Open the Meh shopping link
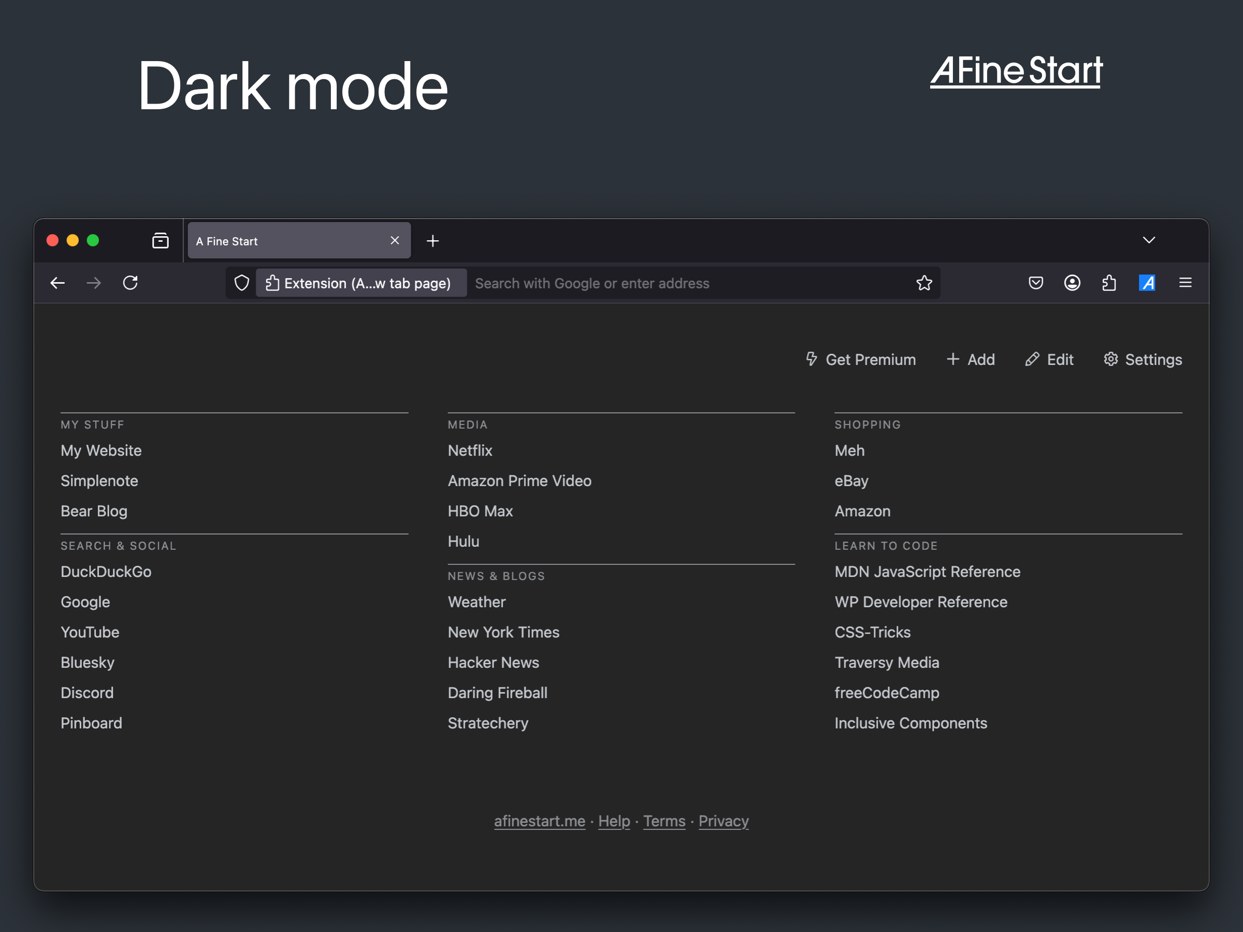This screenshot has height=932, width=1243. (850, 450)
